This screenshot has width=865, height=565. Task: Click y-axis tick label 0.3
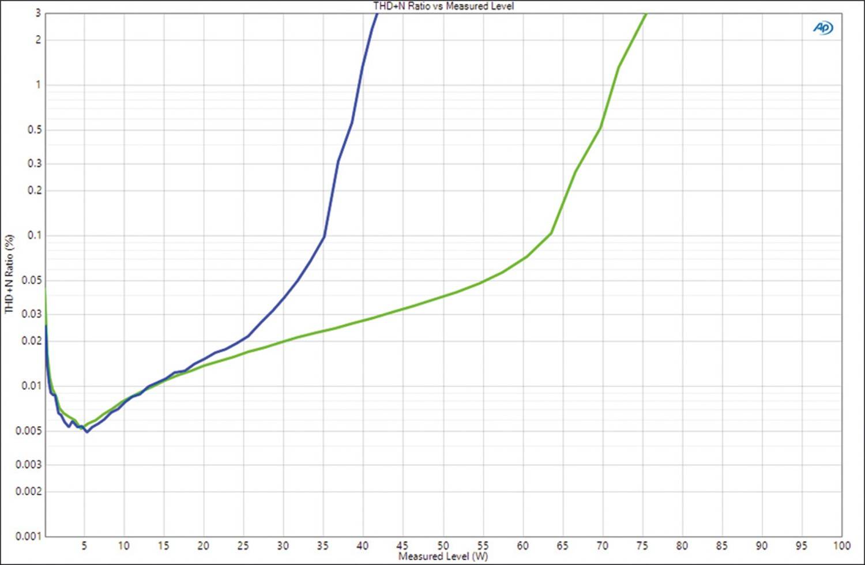pos(35,164)
